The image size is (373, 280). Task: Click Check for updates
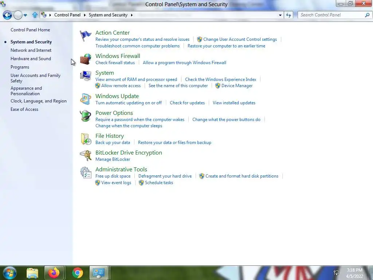click(x=187, y=103)
